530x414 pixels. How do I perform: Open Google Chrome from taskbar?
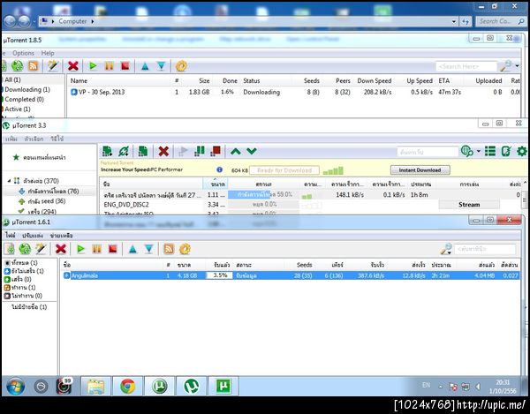point(128,386)
